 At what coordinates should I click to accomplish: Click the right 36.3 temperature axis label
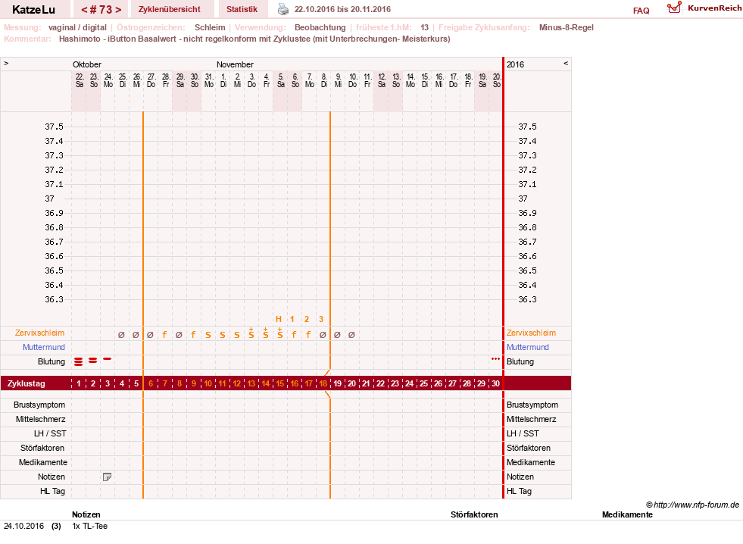527,299
